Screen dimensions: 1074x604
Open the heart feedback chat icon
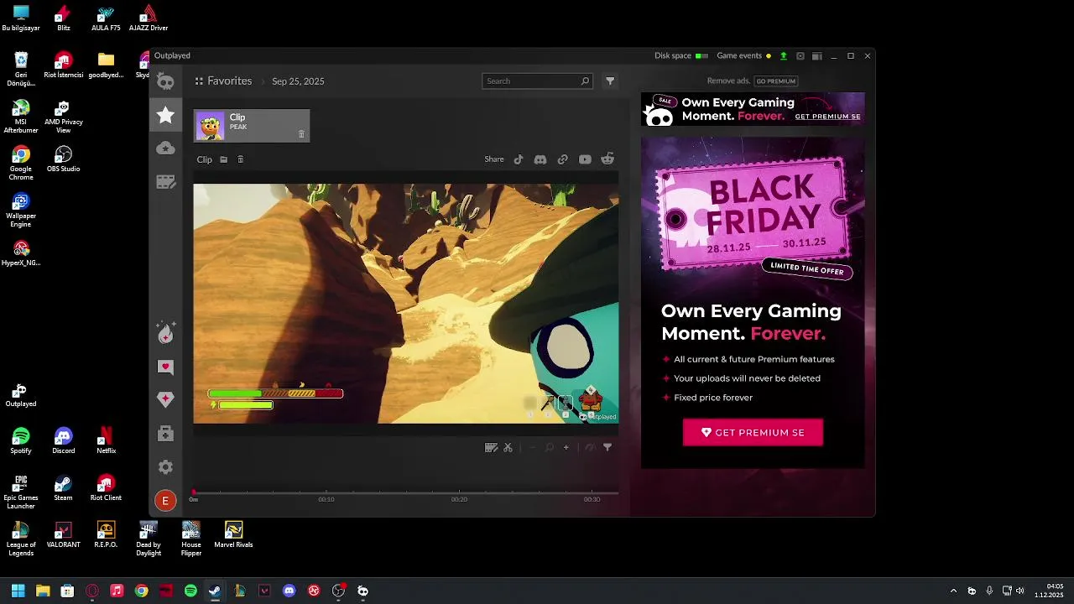pos(165,367)
